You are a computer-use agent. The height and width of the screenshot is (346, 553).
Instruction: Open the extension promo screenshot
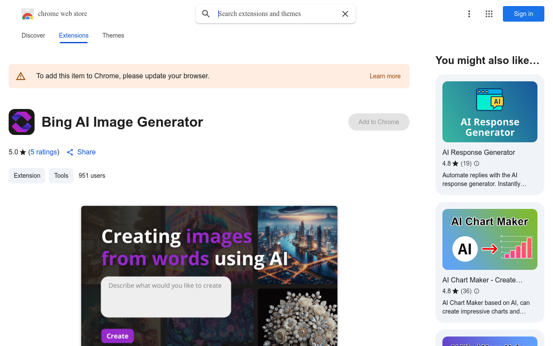[x=209, y=276]
